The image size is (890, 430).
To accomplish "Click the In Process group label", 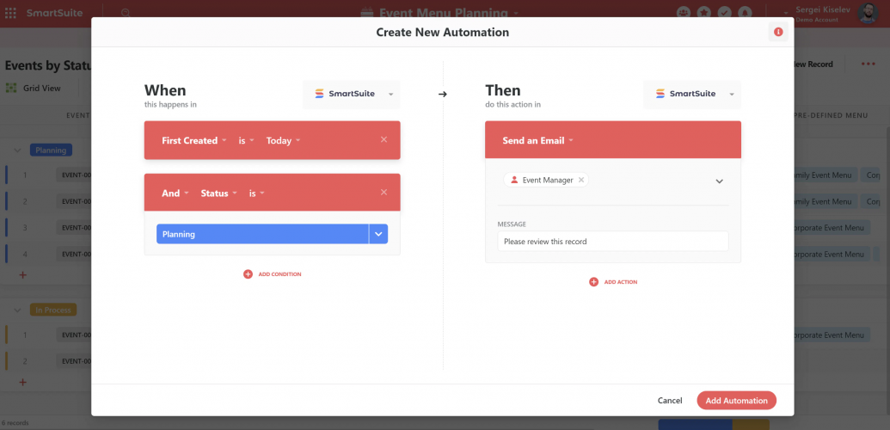I will pyautogui.click(x=52, y=310).
